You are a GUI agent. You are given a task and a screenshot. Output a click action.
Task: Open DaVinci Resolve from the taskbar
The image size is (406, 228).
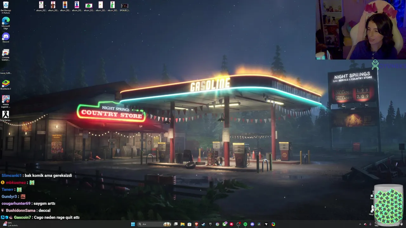(259, 224)
